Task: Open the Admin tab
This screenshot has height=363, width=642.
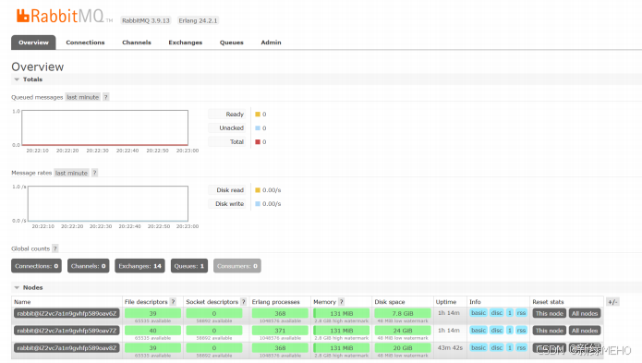Action: click(x=271, y=42)
